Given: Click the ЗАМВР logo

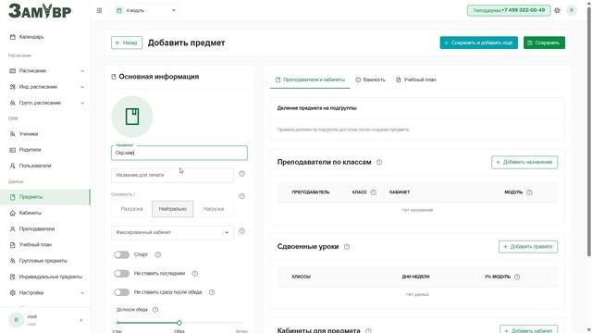Looking at the screenshot, I should click(x=40, y=11).
